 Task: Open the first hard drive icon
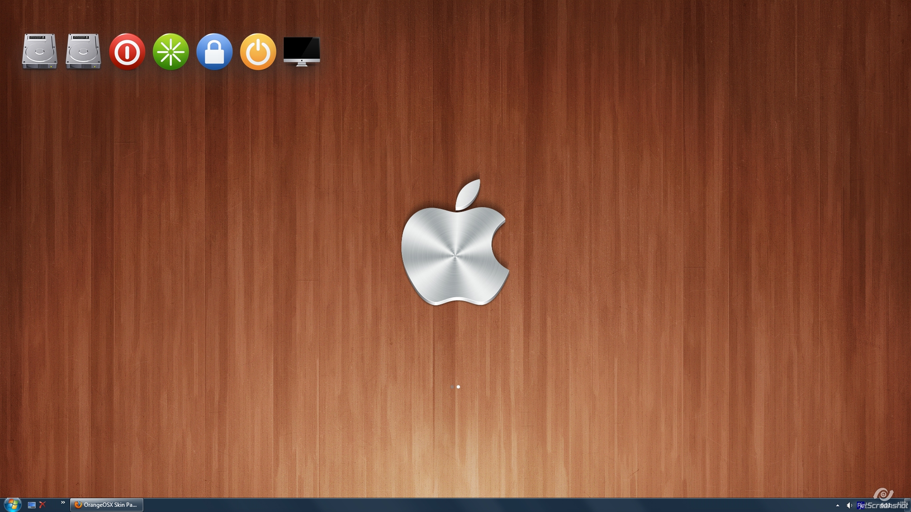pos(39,51)
